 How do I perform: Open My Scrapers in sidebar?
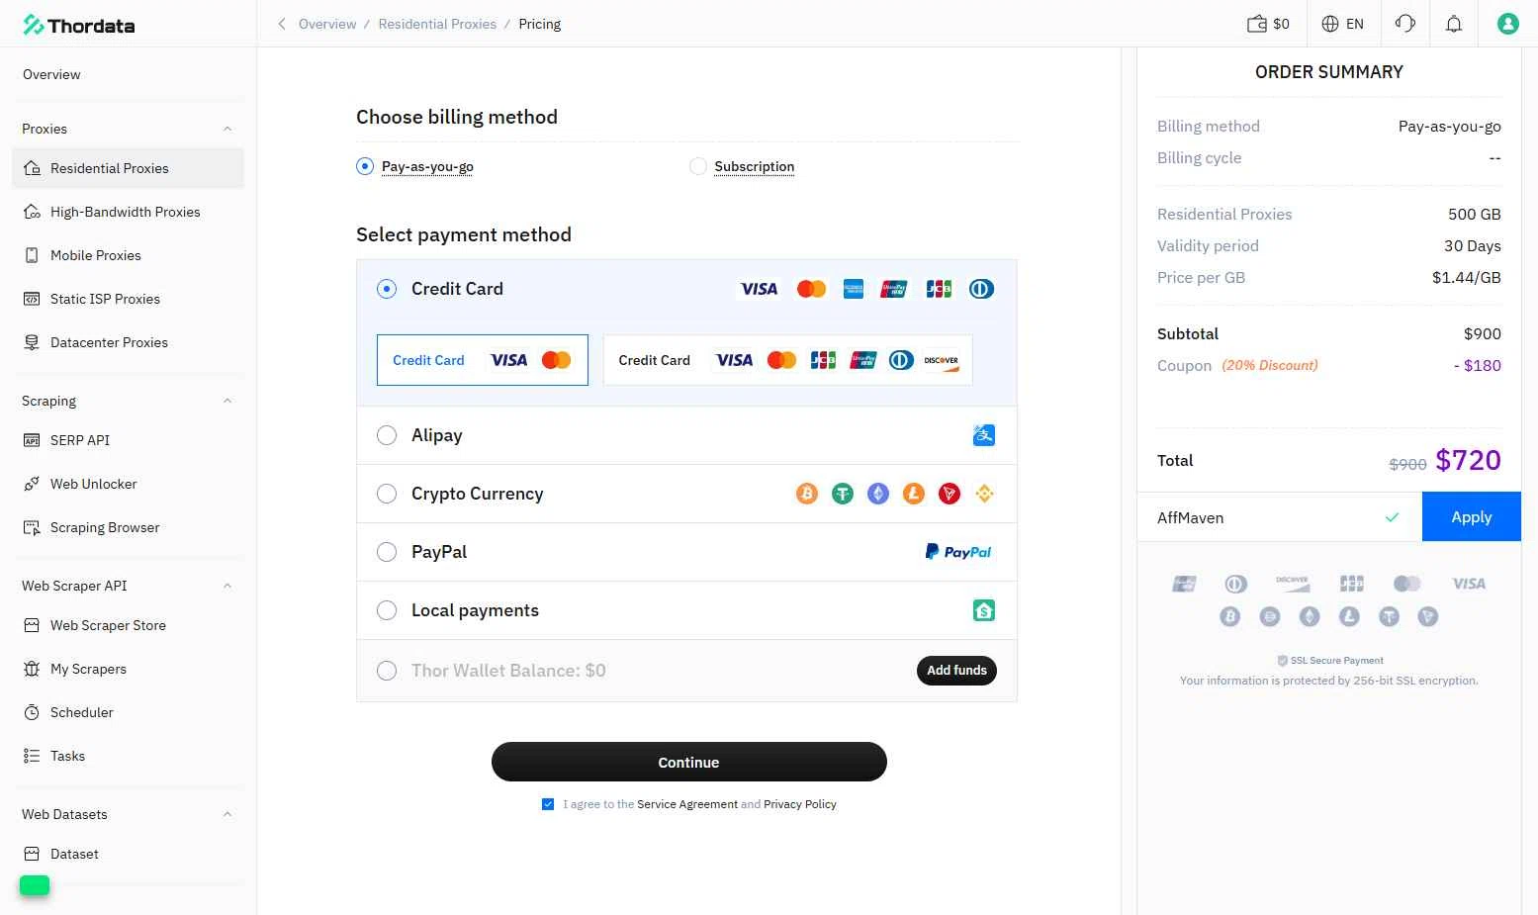128,669
